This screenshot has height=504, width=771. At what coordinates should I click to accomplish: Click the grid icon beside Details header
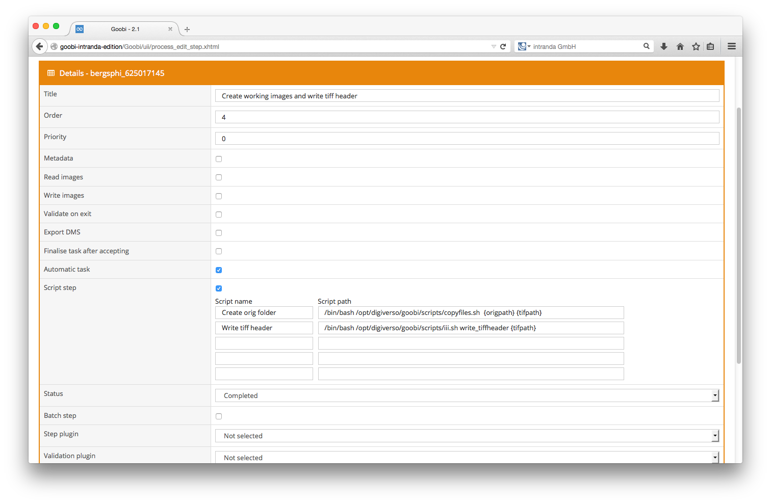click(51, 73)
